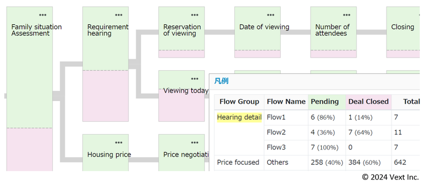Select the Flow2 row in legend table
This screenshot has width=425, height=183.
click(x=317, y=132)
